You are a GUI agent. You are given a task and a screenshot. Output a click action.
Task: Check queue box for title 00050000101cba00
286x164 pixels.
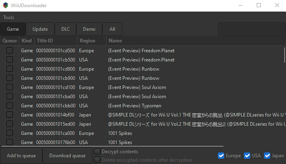click(x=10, y=96)
